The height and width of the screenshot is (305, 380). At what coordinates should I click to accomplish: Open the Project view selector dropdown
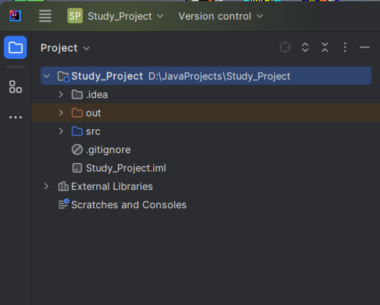(65, 48)
